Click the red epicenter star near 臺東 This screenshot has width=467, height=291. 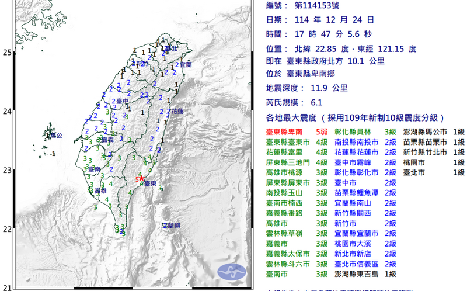click(141, 178)
